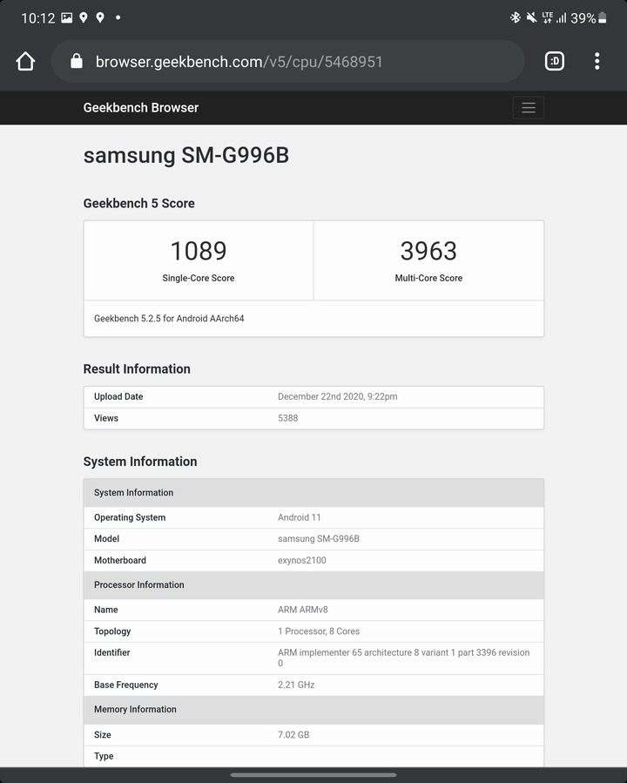
Task: Select the 'Result Information' heading
Action: point(137,369)
